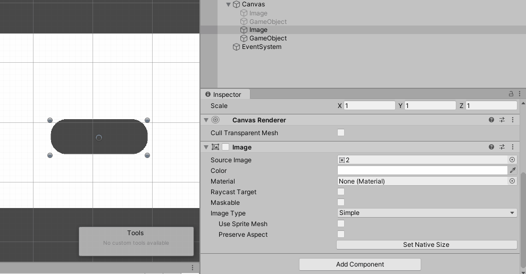Collapse the Canvas Renderer component
Image resolution: width=526 pixels, height=274 pixels.
pyautogui.click(x=206, y=120)
